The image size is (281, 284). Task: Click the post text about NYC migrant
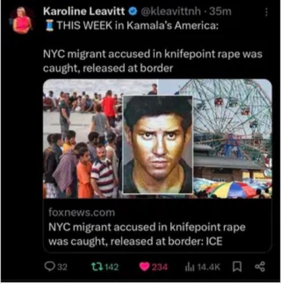[153, 61]
